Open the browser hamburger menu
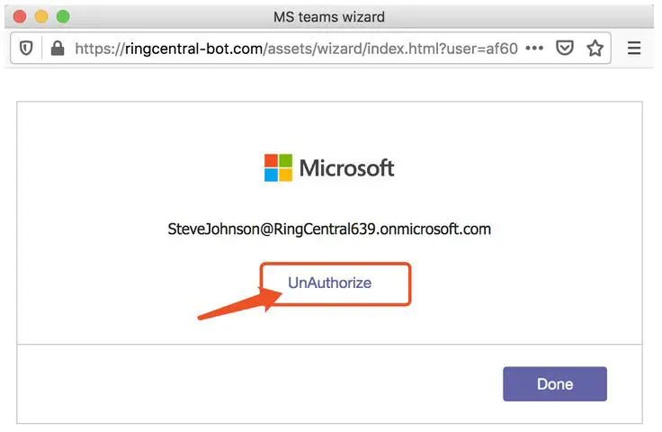Image resolution: width=662 pixels, height=432 pixels. point(634,48)
